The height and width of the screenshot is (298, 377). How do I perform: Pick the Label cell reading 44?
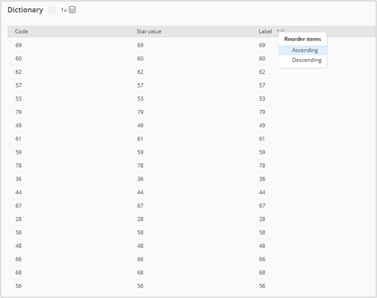(262, 192)
